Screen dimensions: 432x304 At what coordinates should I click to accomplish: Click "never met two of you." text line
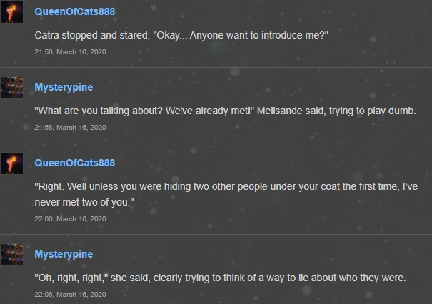[x=84, y=204]
